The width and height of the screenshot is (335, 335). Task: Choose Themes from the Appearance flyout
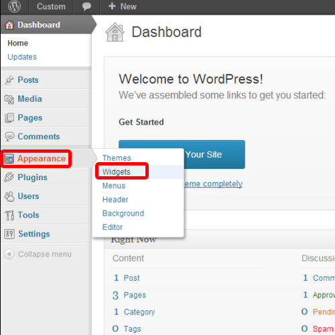(117, 158)
